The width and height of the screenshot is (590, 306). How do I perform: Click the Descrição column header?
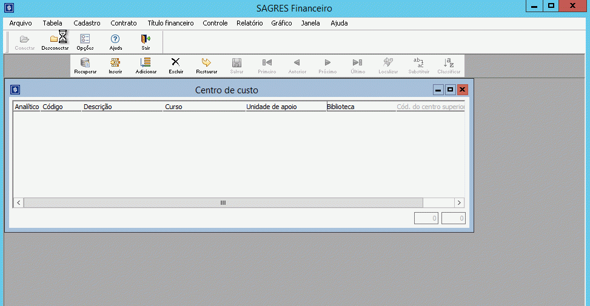121,107
